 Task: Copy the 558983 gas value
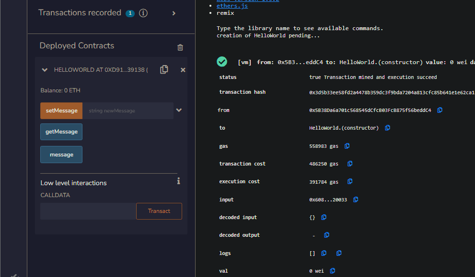[x=347, y=146]
